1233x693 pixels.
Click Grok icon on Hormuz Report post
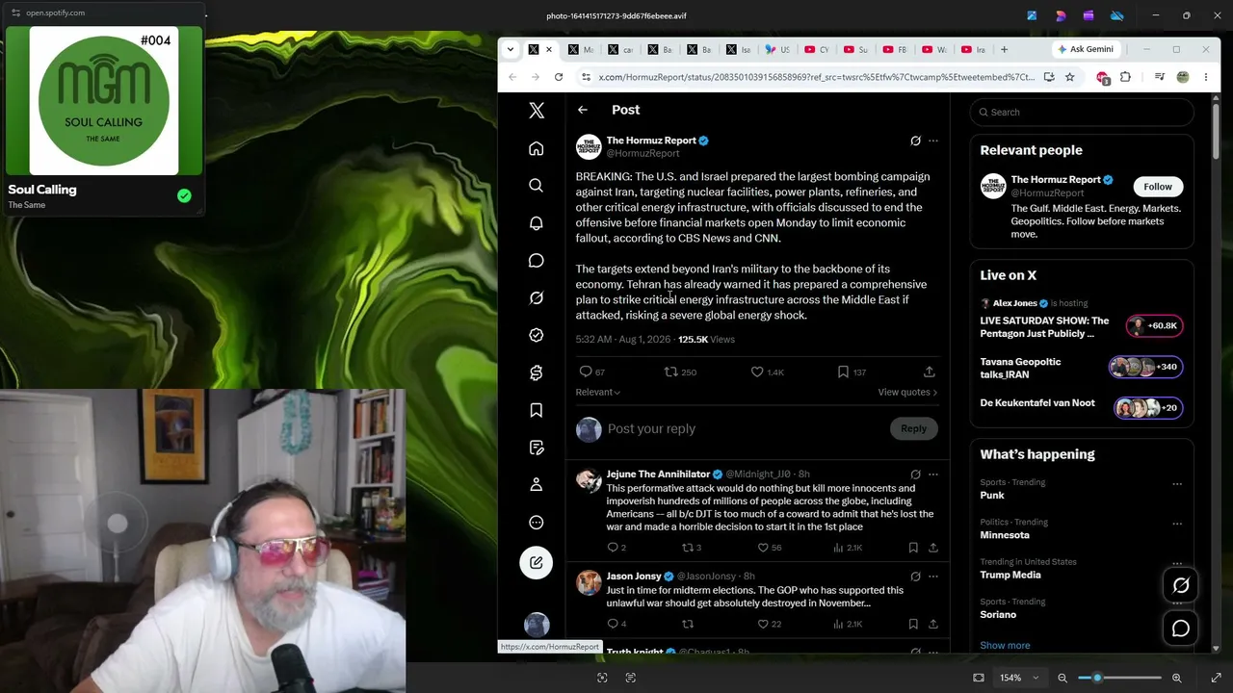click(915, 141)
